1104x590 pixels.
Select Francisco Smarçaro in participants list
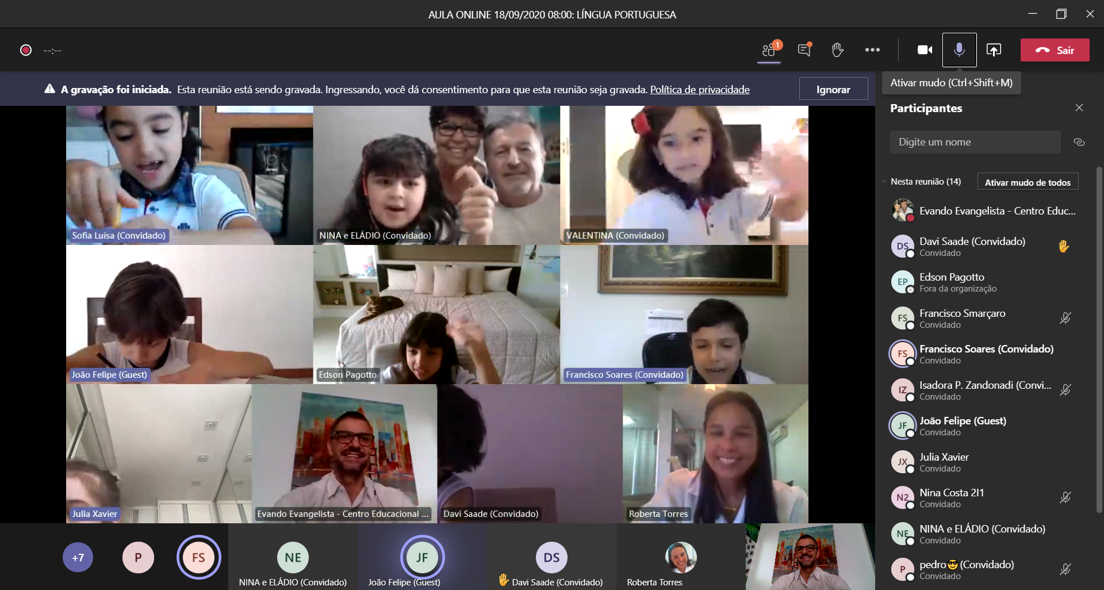pos(983,318)
